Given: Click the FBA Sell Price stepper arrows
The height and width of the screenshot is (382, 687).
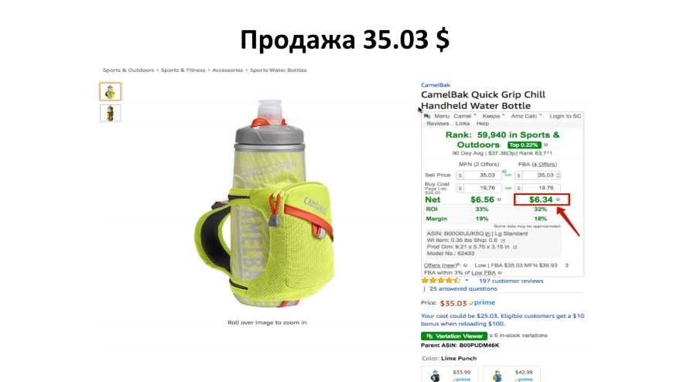Looking at the screenshot, I should pyautogui.click(x=558, y=176).
